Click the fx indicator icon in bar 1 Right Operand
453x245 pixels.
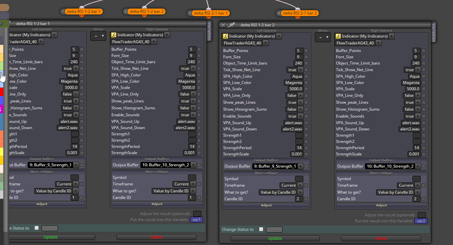[113, 35]
